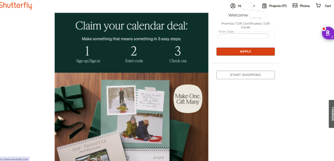Click the Shutterfly logo
Screen dimensions: 334x161
16,5
